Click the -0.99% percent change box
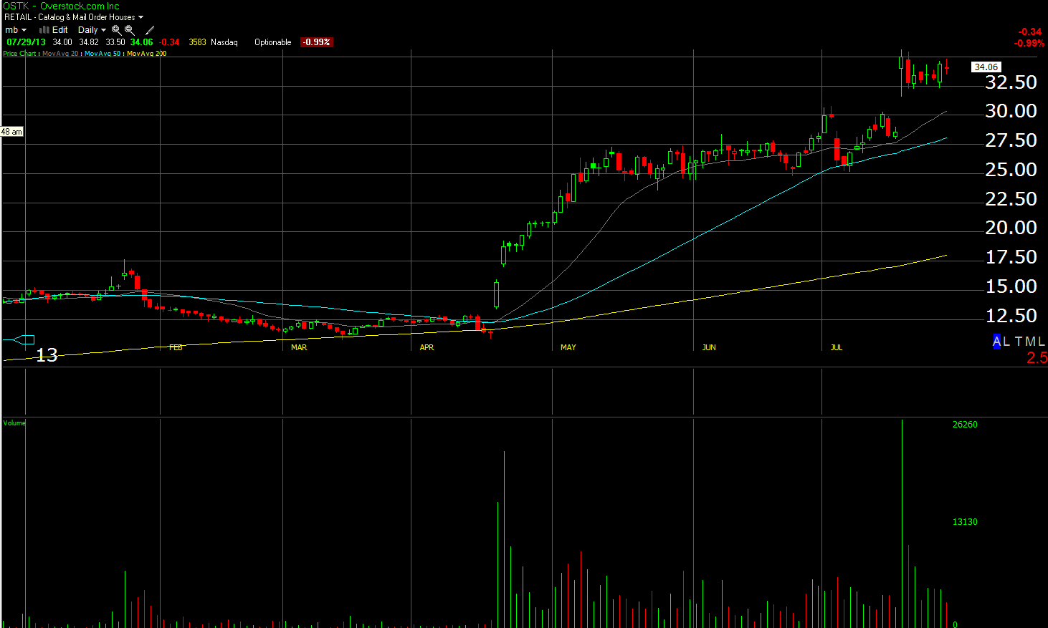Screen dimensions: 1048x628 [316, 42]
